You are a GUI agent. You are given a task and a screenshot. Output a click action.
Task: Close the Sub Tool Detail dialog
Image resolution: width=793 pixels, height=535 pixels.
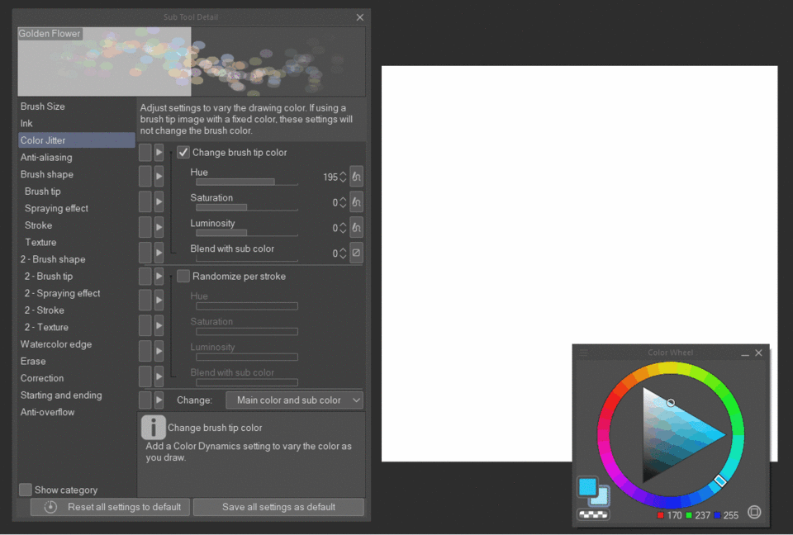point(359,17)
